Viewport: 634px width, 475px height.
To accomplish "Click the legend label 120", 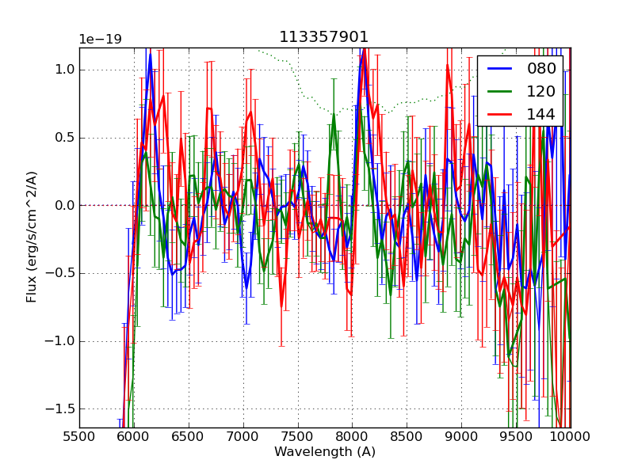I will click(540, 92).
